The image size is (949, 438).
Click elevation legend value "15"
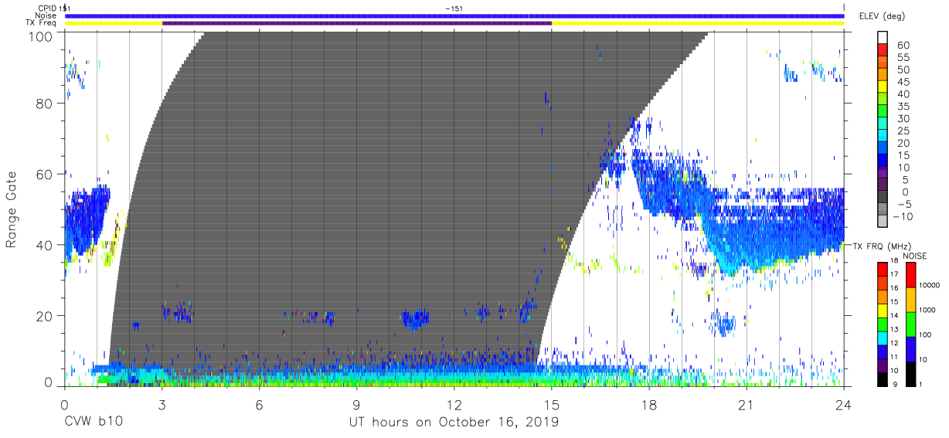point(903,154)
